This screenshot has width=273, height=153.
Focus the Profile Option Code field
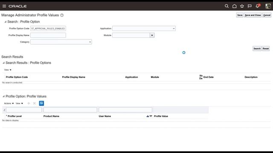coord(48,28)
